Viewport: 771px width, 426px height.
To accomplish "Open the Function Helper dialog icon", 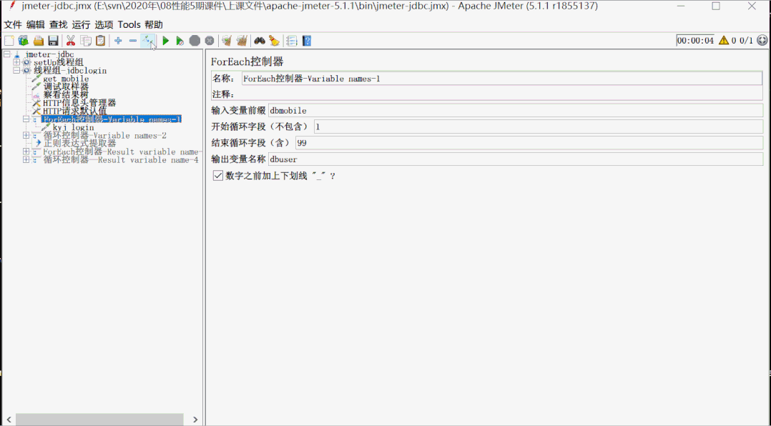I will coord(292,41).
